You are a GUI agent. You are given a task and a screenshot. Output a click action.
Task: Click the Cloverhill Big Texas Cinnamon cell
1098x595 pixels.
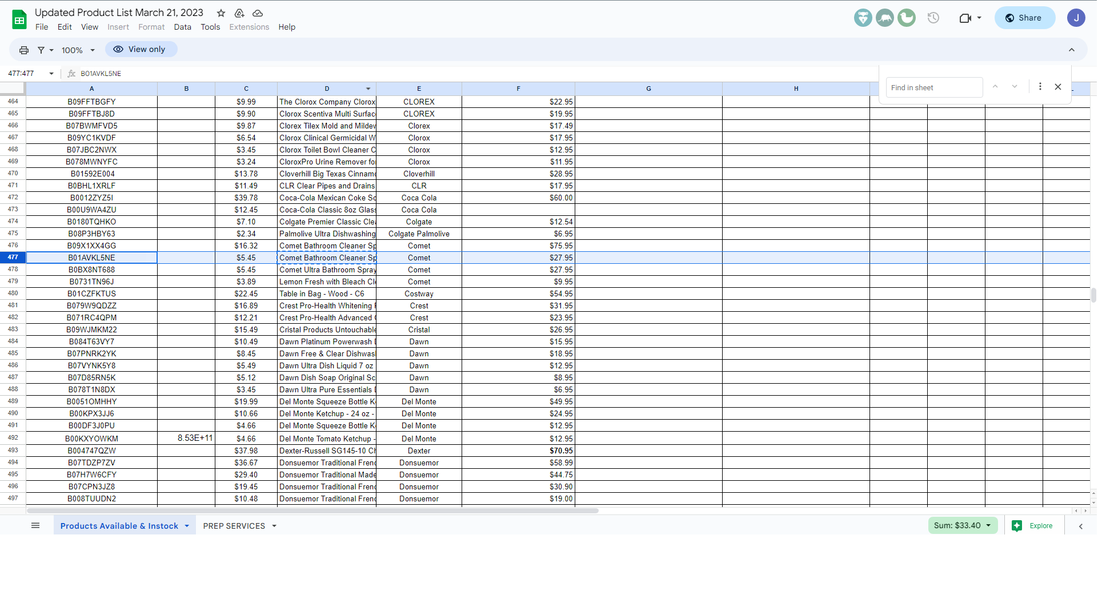(327, 174)
